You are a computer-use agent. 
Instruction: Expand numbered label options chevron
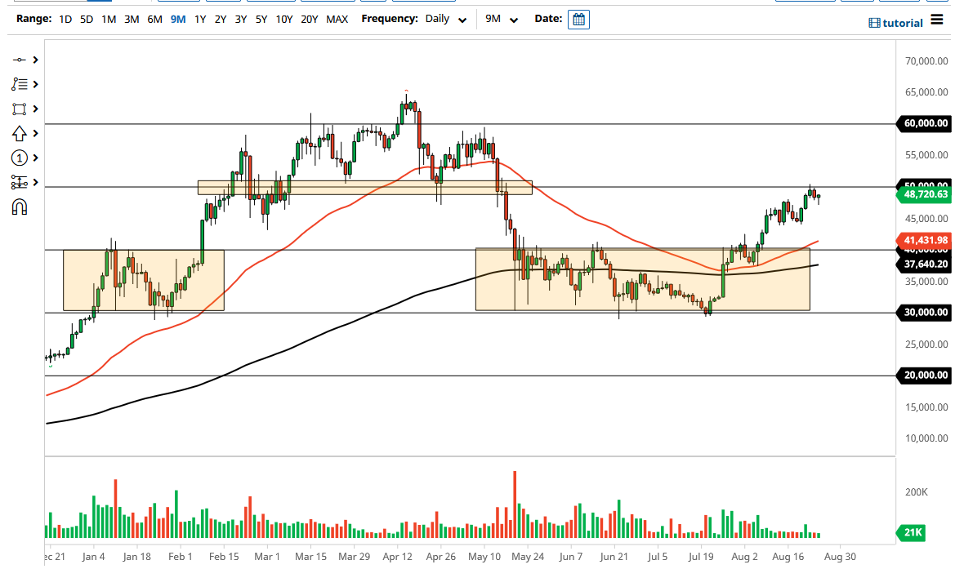35,158
